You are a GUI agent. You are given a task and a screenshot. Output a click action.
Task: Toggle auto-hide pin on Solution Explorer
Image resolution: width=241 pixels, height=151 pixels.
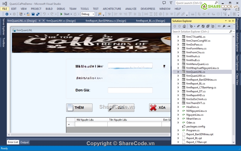tap(230, 21)
